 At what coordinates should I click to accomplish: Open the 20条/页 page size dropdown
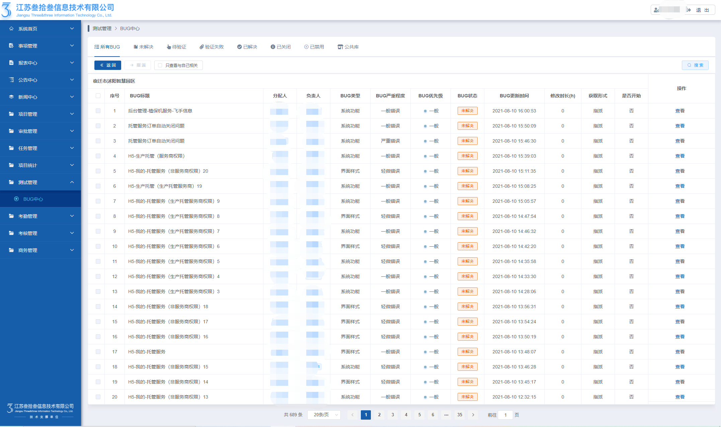tap(324, 415)
